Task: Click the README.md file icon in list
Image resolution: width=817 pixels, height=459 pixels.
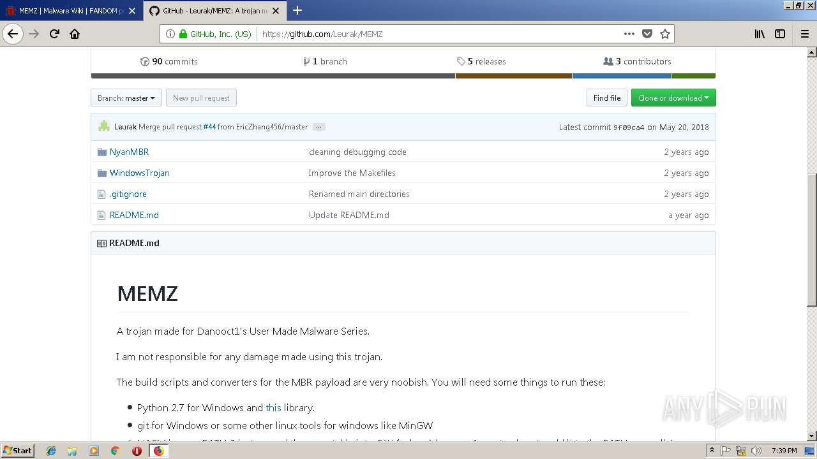Action: [101, 215]
